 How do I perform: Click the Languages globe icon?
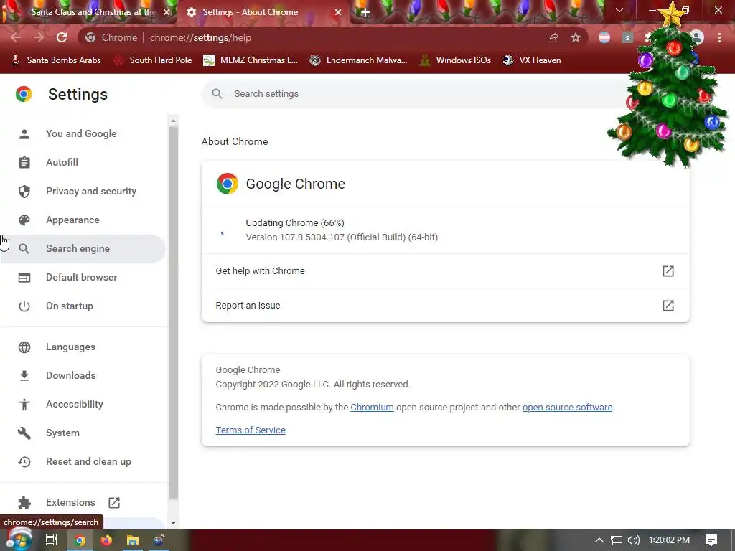click(x=24, y=347)
